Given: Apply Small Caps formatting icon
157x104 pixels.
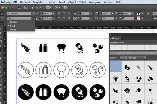Looking at the screenshot, I should pyautogui.click(x=59, y=18).
